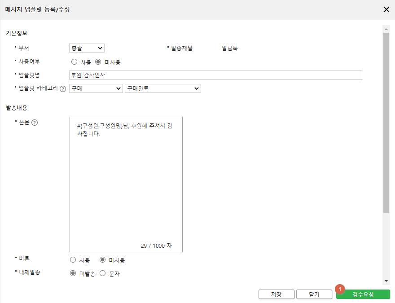The image size is (395, 303).
Task: Click the 발송채널 label
Action: click(182, 48)
